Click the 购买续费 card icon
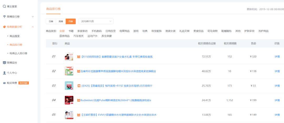This screenshot has width=284, height=123. coord(4,83)
